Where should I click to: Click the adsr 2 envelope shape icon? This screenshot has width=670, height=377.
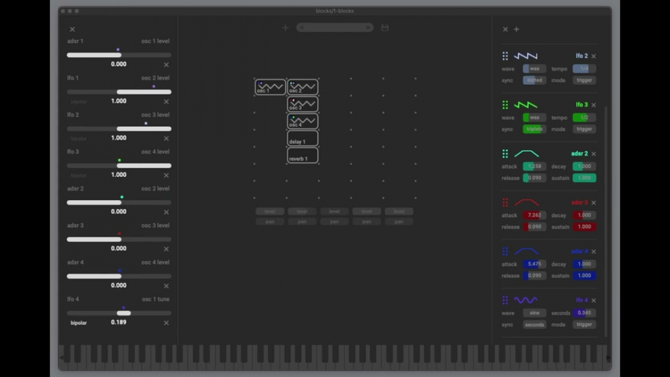527,154
